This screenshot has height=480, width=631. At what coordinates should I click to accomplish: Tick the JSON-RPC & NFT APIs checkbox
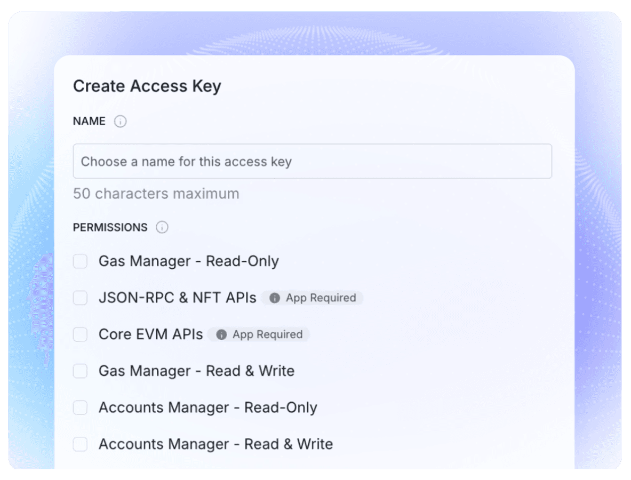[81, 298]
